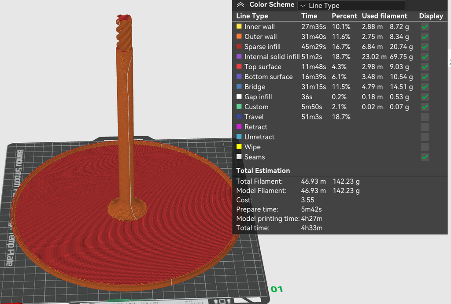Click the orange Outer wall color swatch
This screenshot has height=304, width=451.
point(239,37)
